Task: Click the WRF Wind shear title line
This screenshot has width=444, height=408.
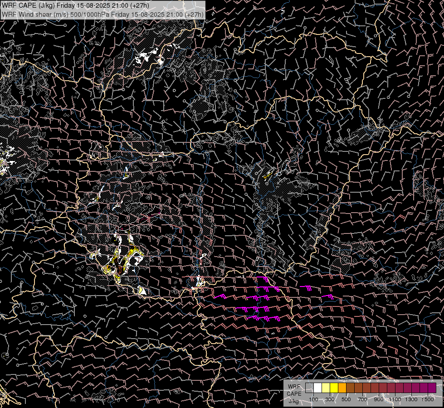Action: (x=102, y=15)
